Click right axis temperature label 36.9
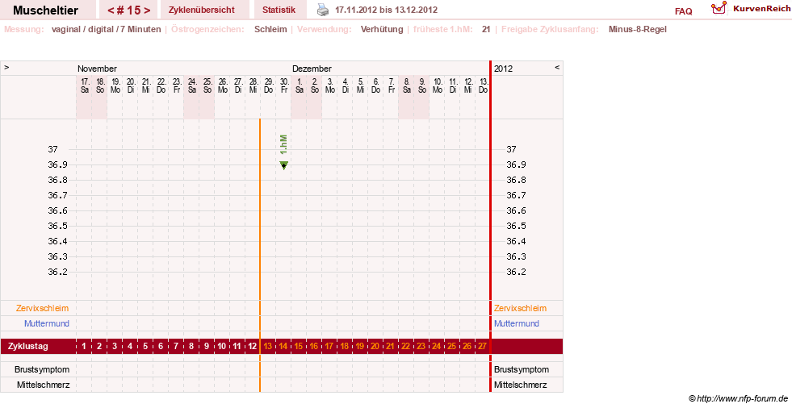Screen dimensions: 792x408 point(516,165)
